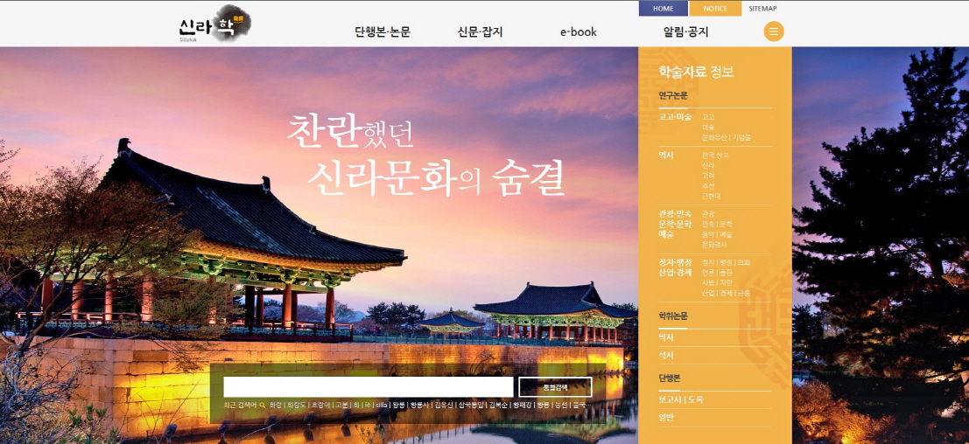Open the 석사 thesis list
Screen dimensions: 969x444
666,356
